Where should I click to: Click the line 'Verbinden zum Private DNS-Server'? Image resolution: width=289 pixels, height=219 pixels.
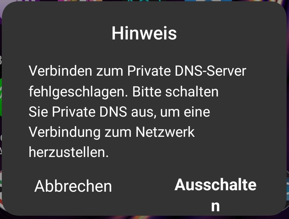click(x=137, y=71)
